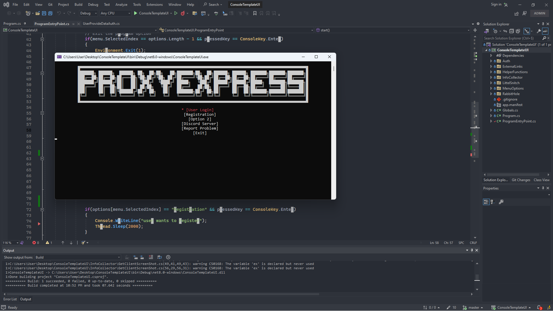Open Solution Explorer properties wrench icon

[539, 31]
